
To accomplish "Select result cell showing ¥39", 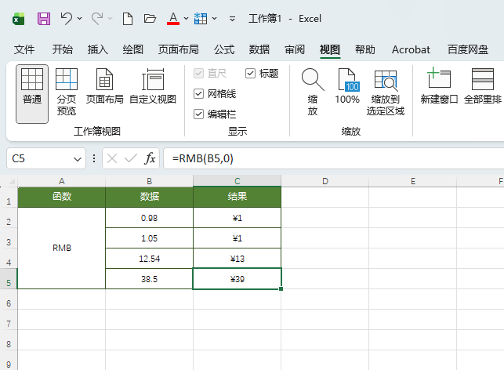I will (237, 279).
